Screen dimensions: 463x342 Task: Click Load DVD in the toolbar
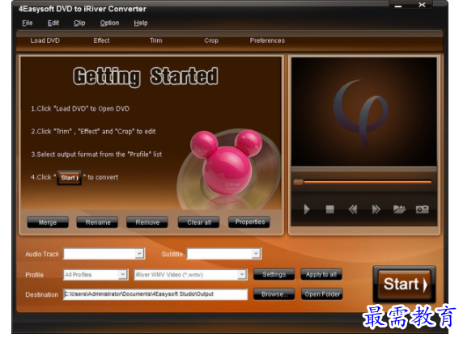pyautogui.click(x=45, y=40)
